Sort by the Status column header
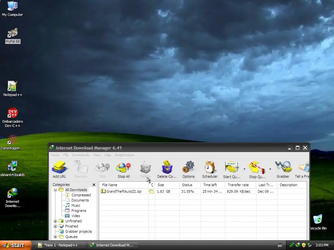334x250 pixels. coord(190,185)
